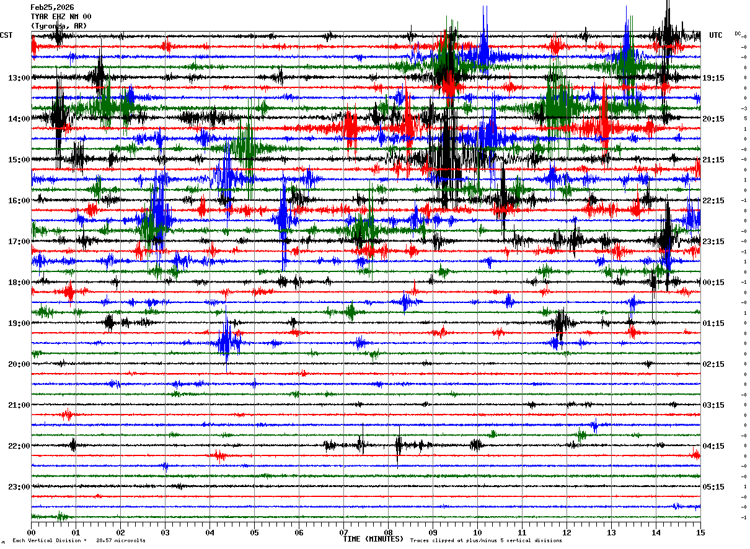Click minute 08 on the time axis

click(389, 532)
